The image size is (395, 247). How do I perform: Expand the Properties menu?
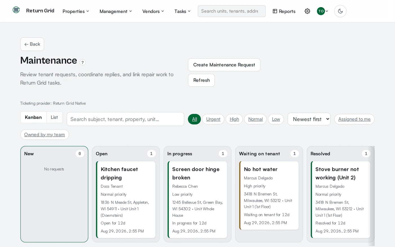76,11
